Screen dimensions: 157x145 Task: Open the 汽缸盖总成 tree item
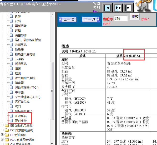(x=22, y=102)
